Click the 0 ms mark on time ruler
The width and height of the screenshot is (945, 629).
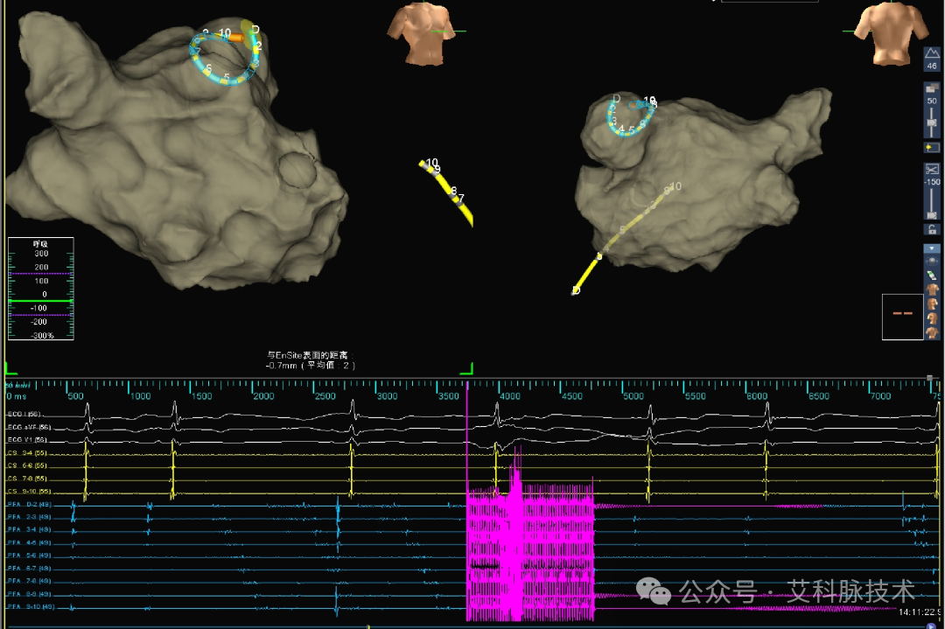[17, 396]
